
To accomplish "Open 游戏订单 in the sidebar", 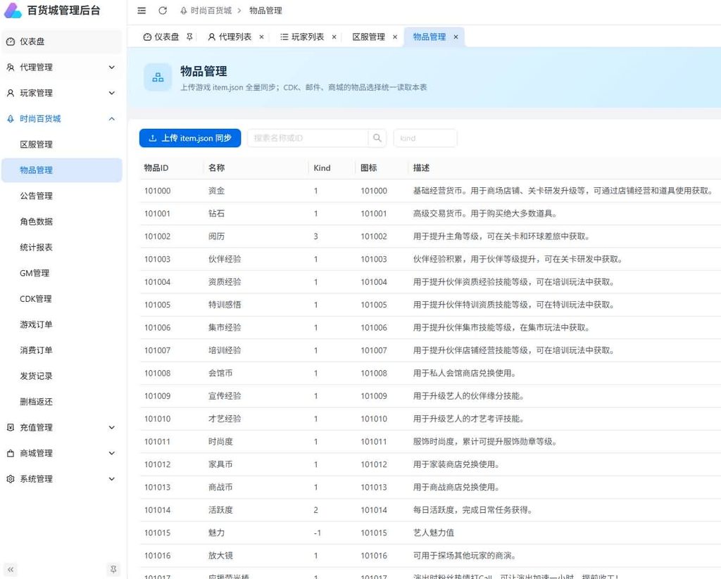I will [x=62, y=324].
